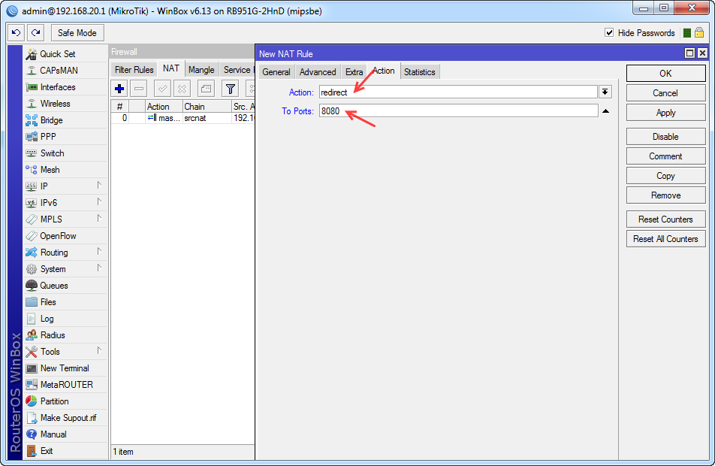Click the Redo arrow icon

tap(35, 33)
